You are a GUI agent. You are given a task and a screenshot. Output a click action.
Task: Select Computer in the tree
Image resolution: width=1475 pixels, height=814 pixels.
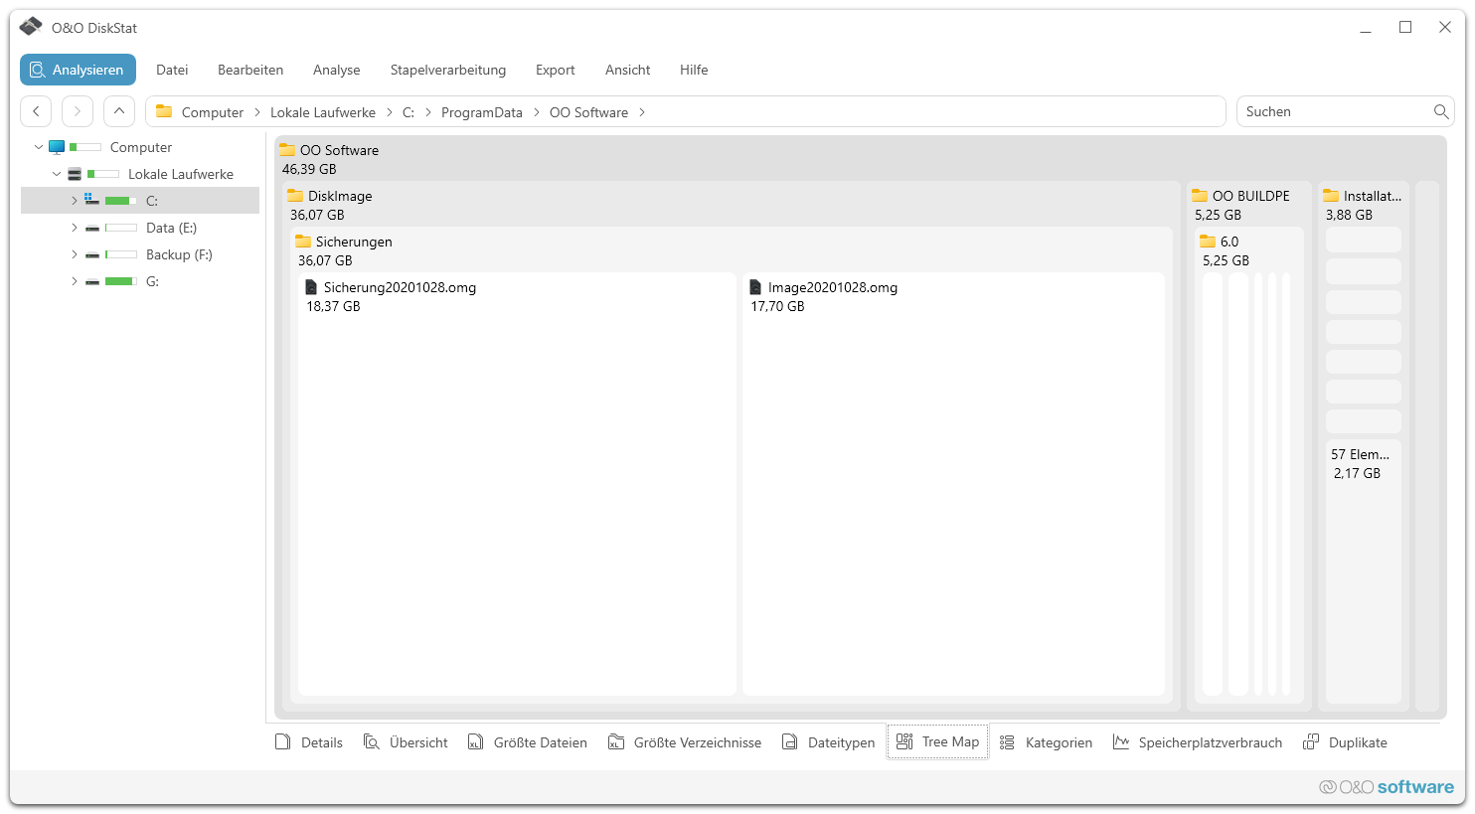tap(141, 147)
